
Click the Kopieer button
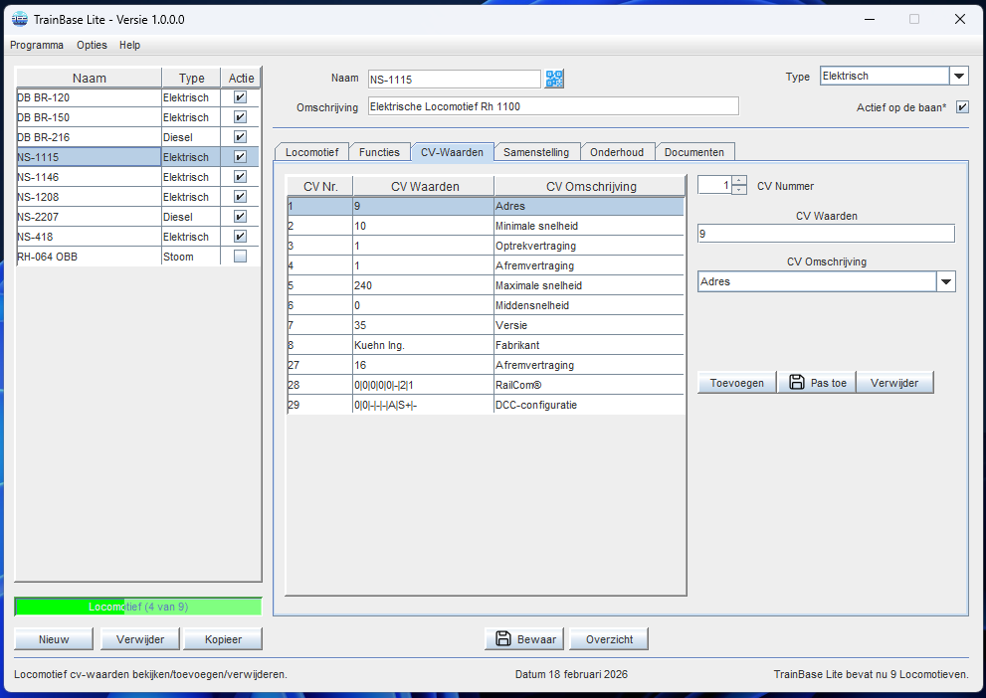click(x=224, y=638)
